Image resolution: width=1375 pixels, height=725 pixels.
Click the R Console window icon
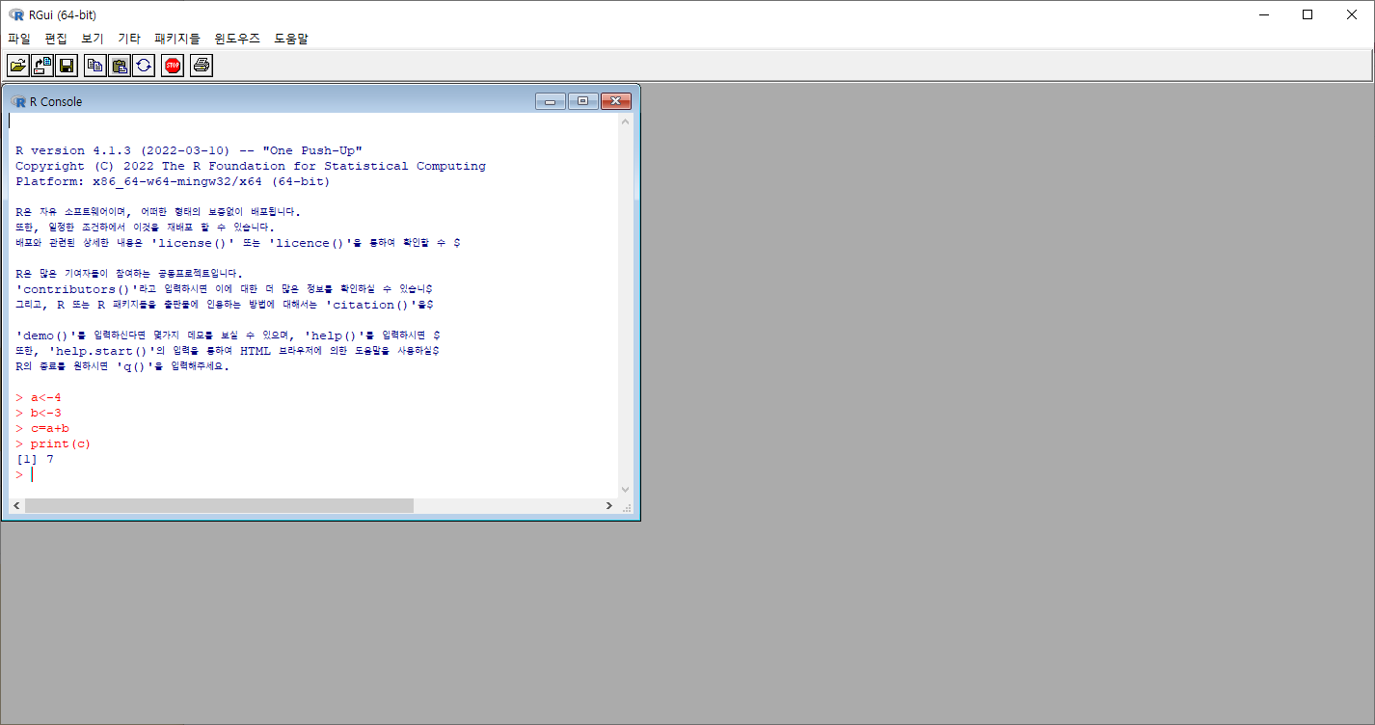click(17, 101)
